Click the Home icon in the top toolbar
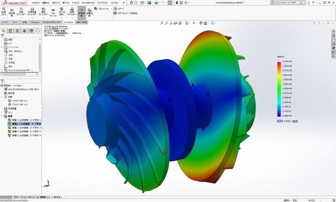 click(x=131, y=3)
